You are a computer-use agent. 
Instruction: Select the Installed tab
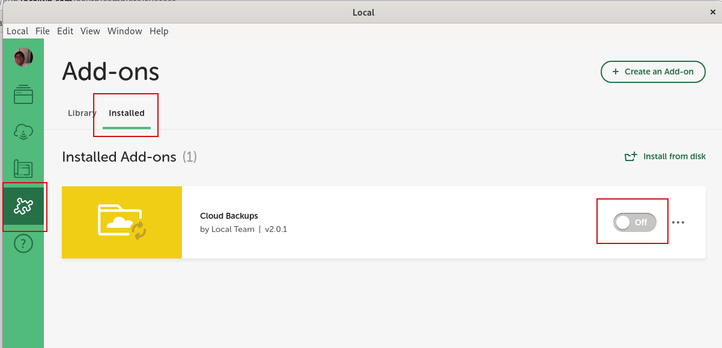coord(127,113)
